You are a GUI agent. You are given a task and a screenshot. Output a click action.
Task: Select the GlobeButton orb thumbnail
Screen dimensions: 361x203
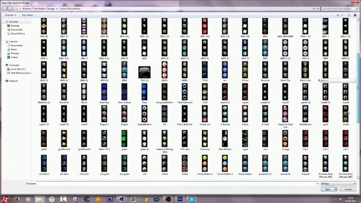(305, 114)
